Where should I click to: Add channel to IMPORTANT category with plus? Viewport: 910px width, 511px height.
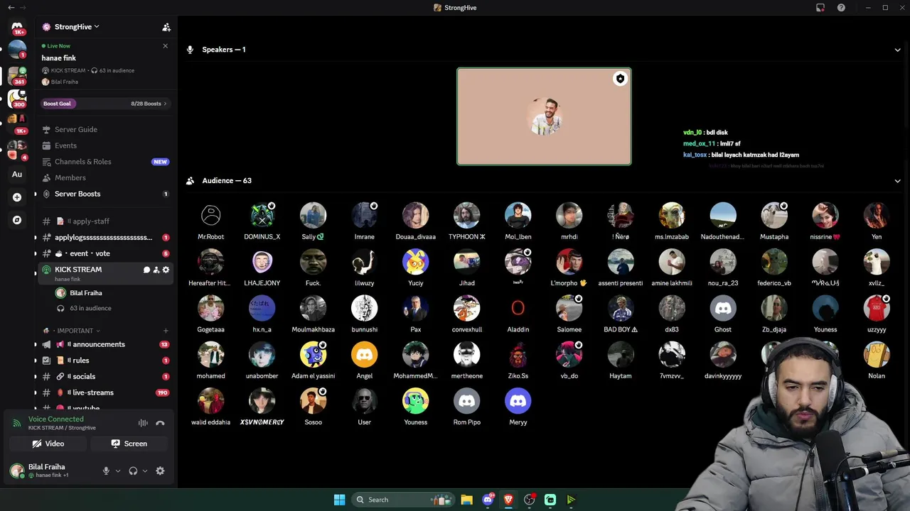pyautogui.click(x=166, y=331)
